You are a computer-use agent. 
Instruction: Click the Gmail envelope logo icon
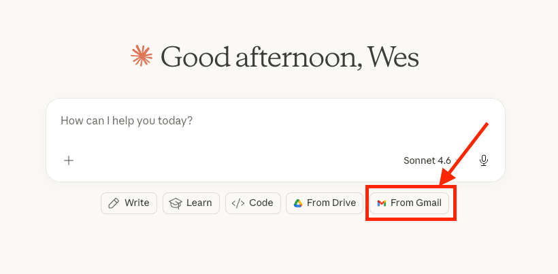(x=382, y=203)
